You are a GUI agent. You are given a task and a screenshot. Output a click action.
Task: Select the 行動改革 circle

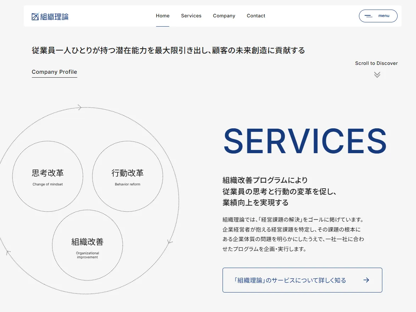point(128,176)
